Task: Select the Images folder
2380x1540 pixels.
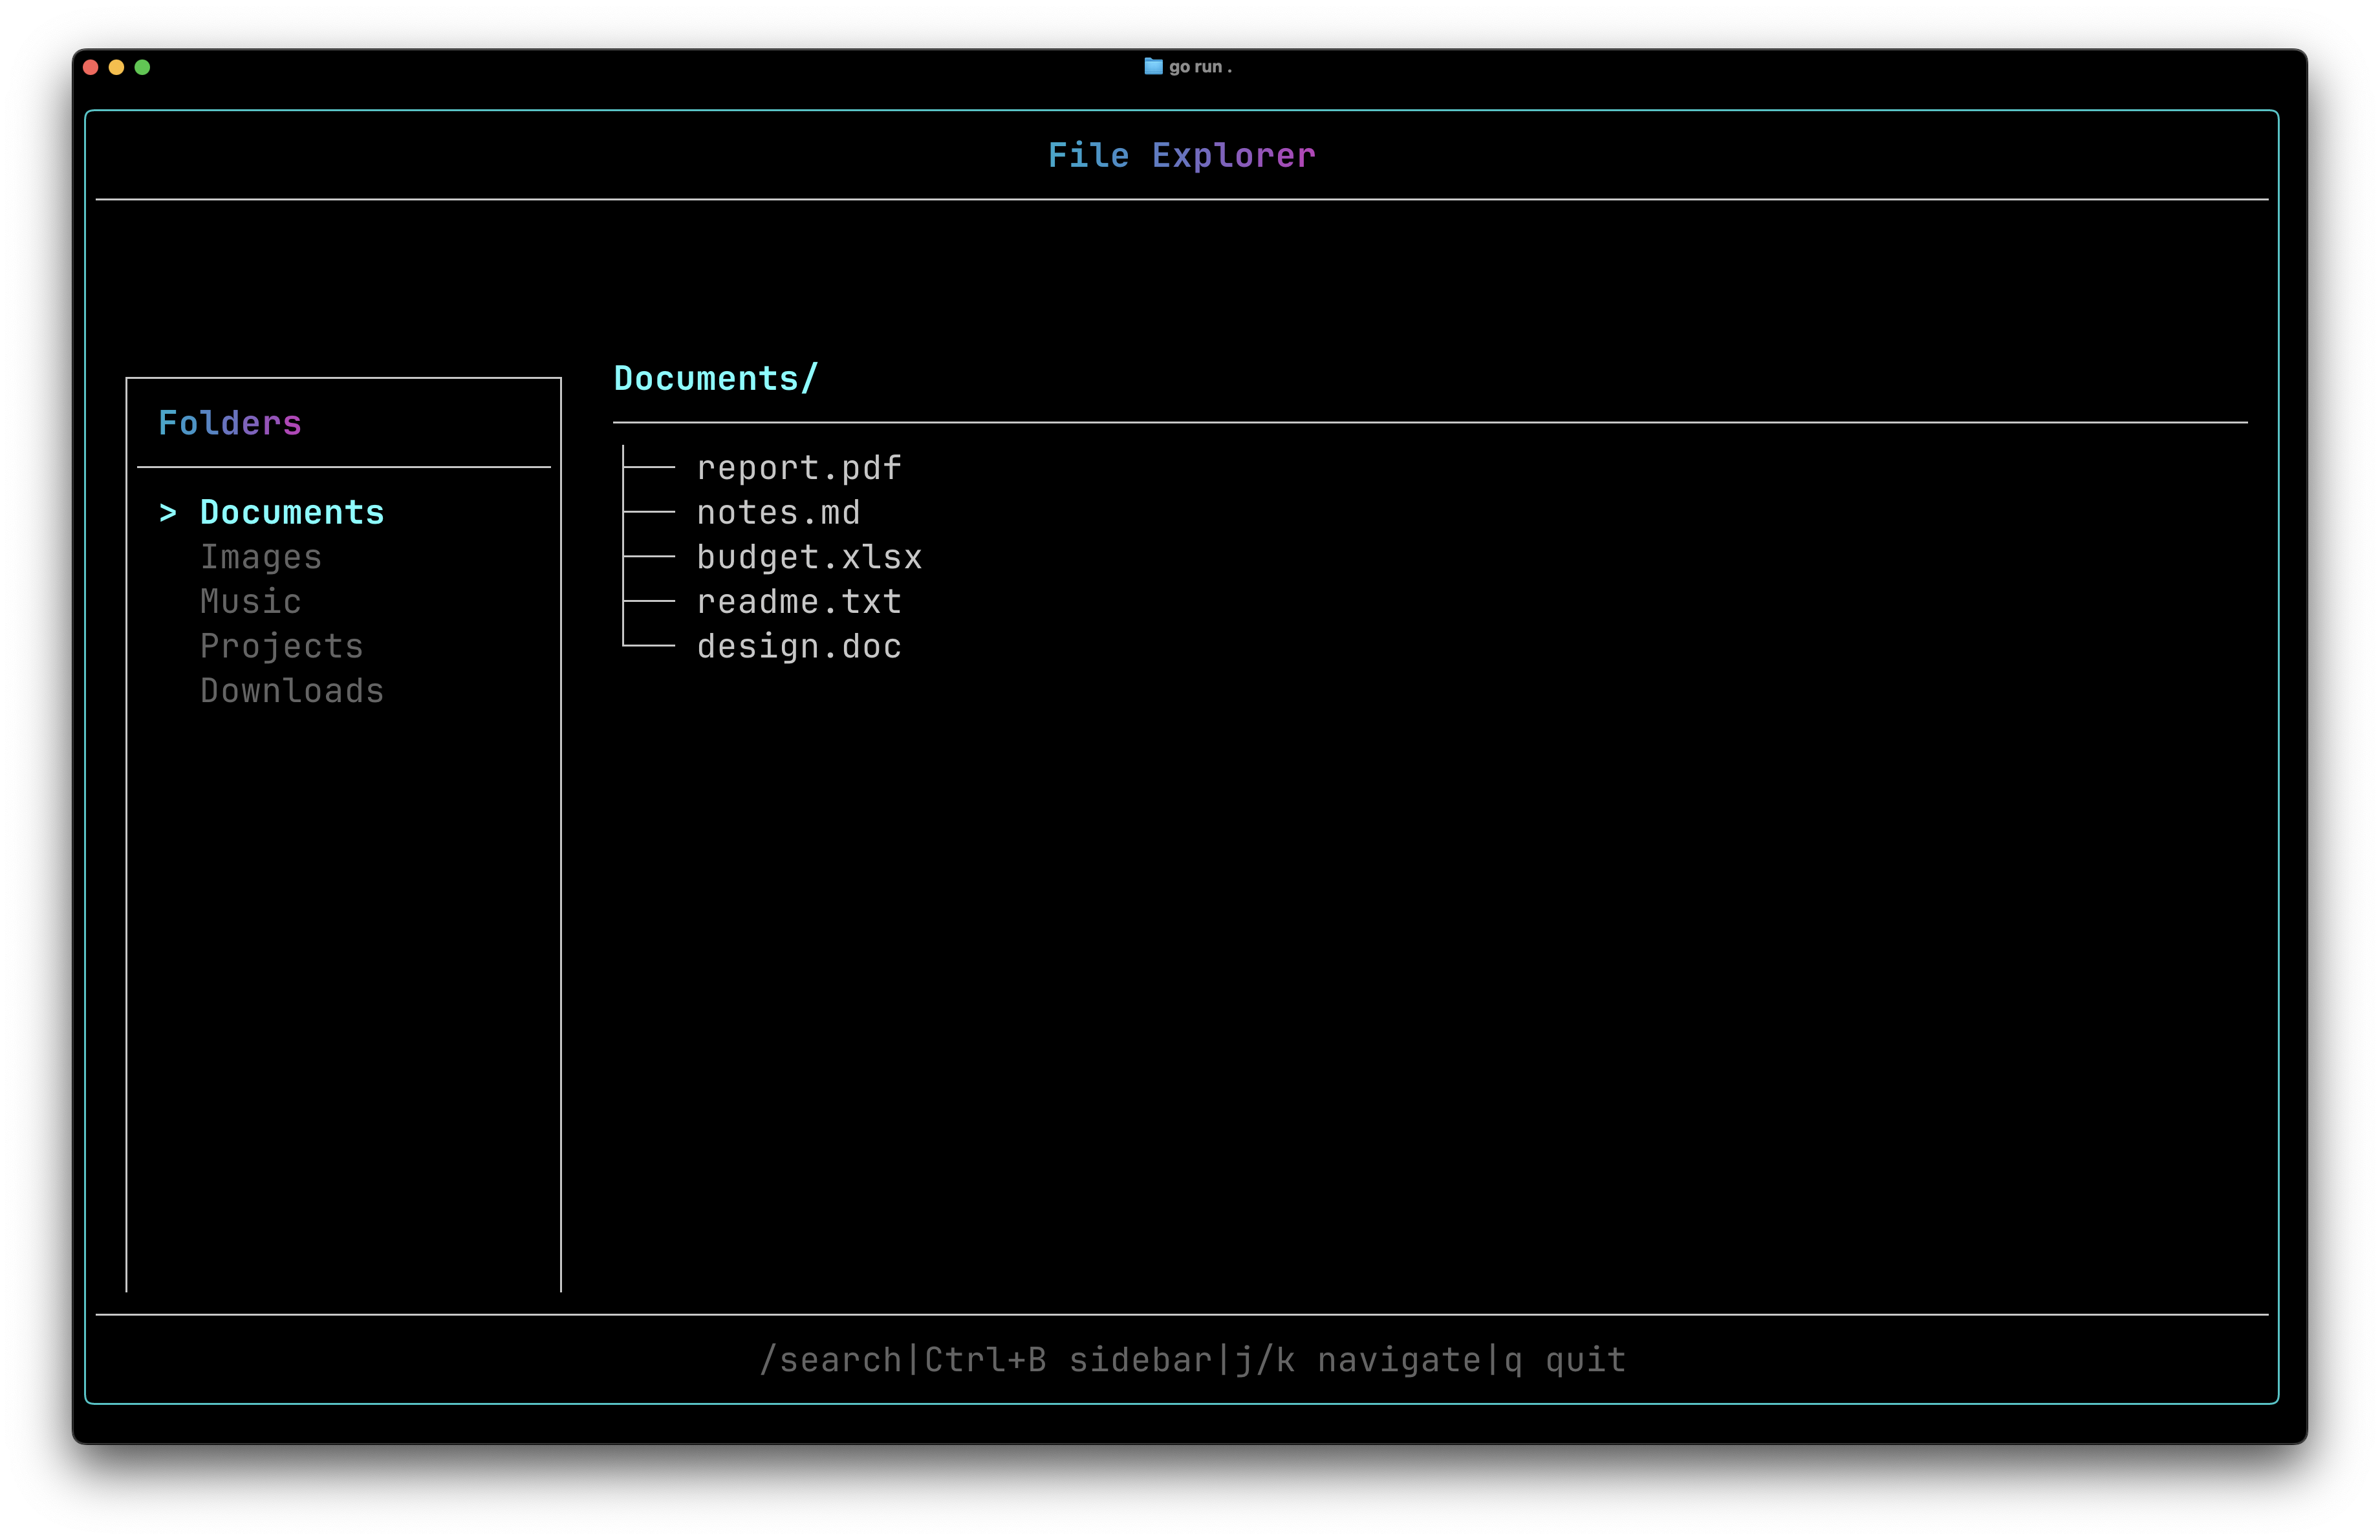Action: point(261,557)
